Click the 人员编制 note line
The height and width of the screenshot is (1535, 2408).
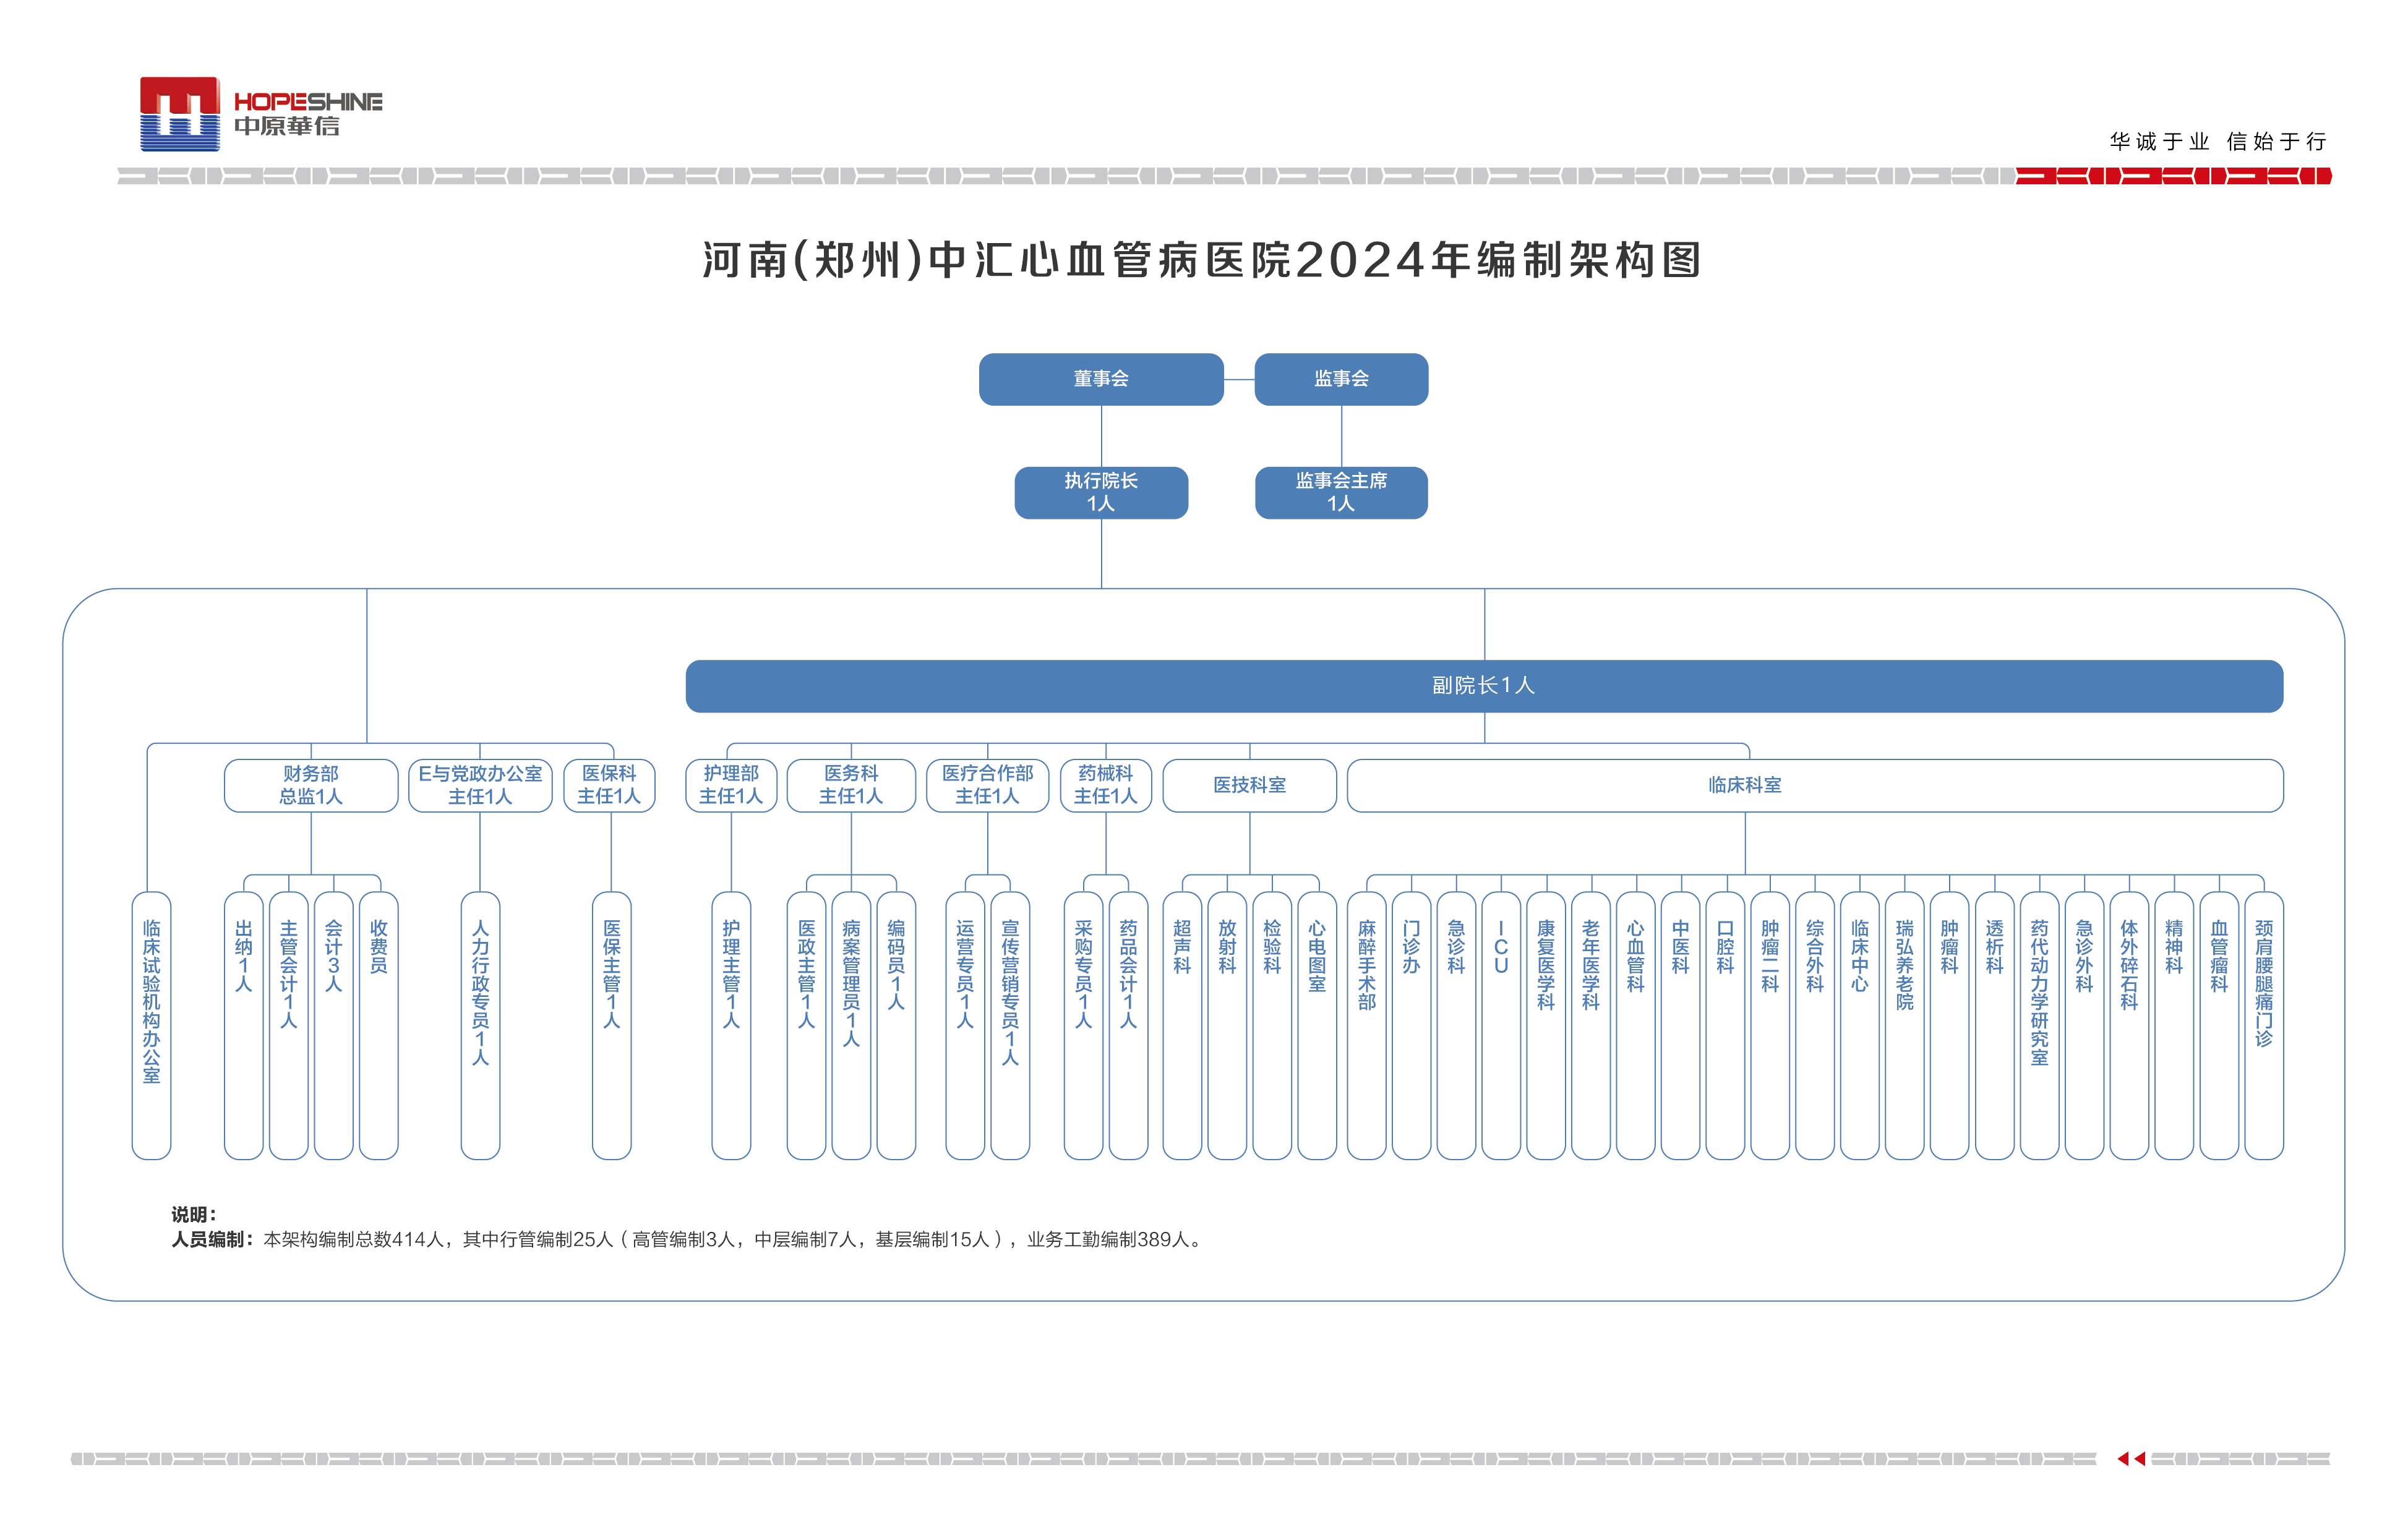click(x=688, y=1240)
